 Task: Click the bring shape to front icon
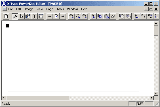click(122, 16)
